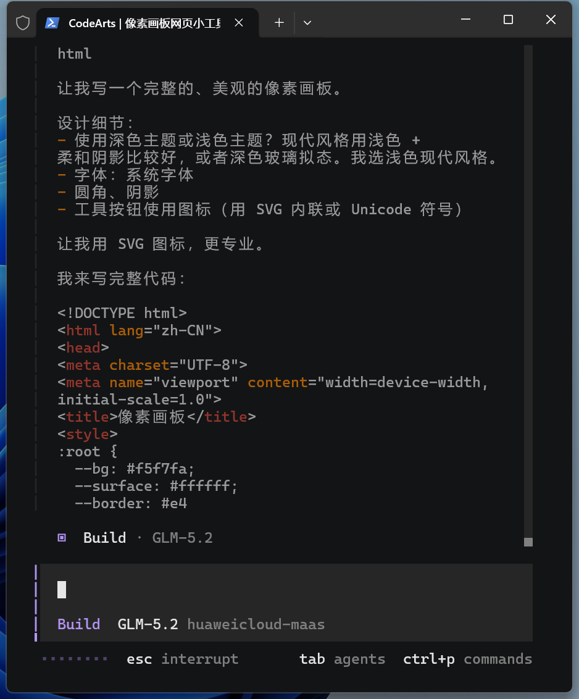The image size is (579, 699).
Task: Maximize the terminal window
Action: [508, 20]
